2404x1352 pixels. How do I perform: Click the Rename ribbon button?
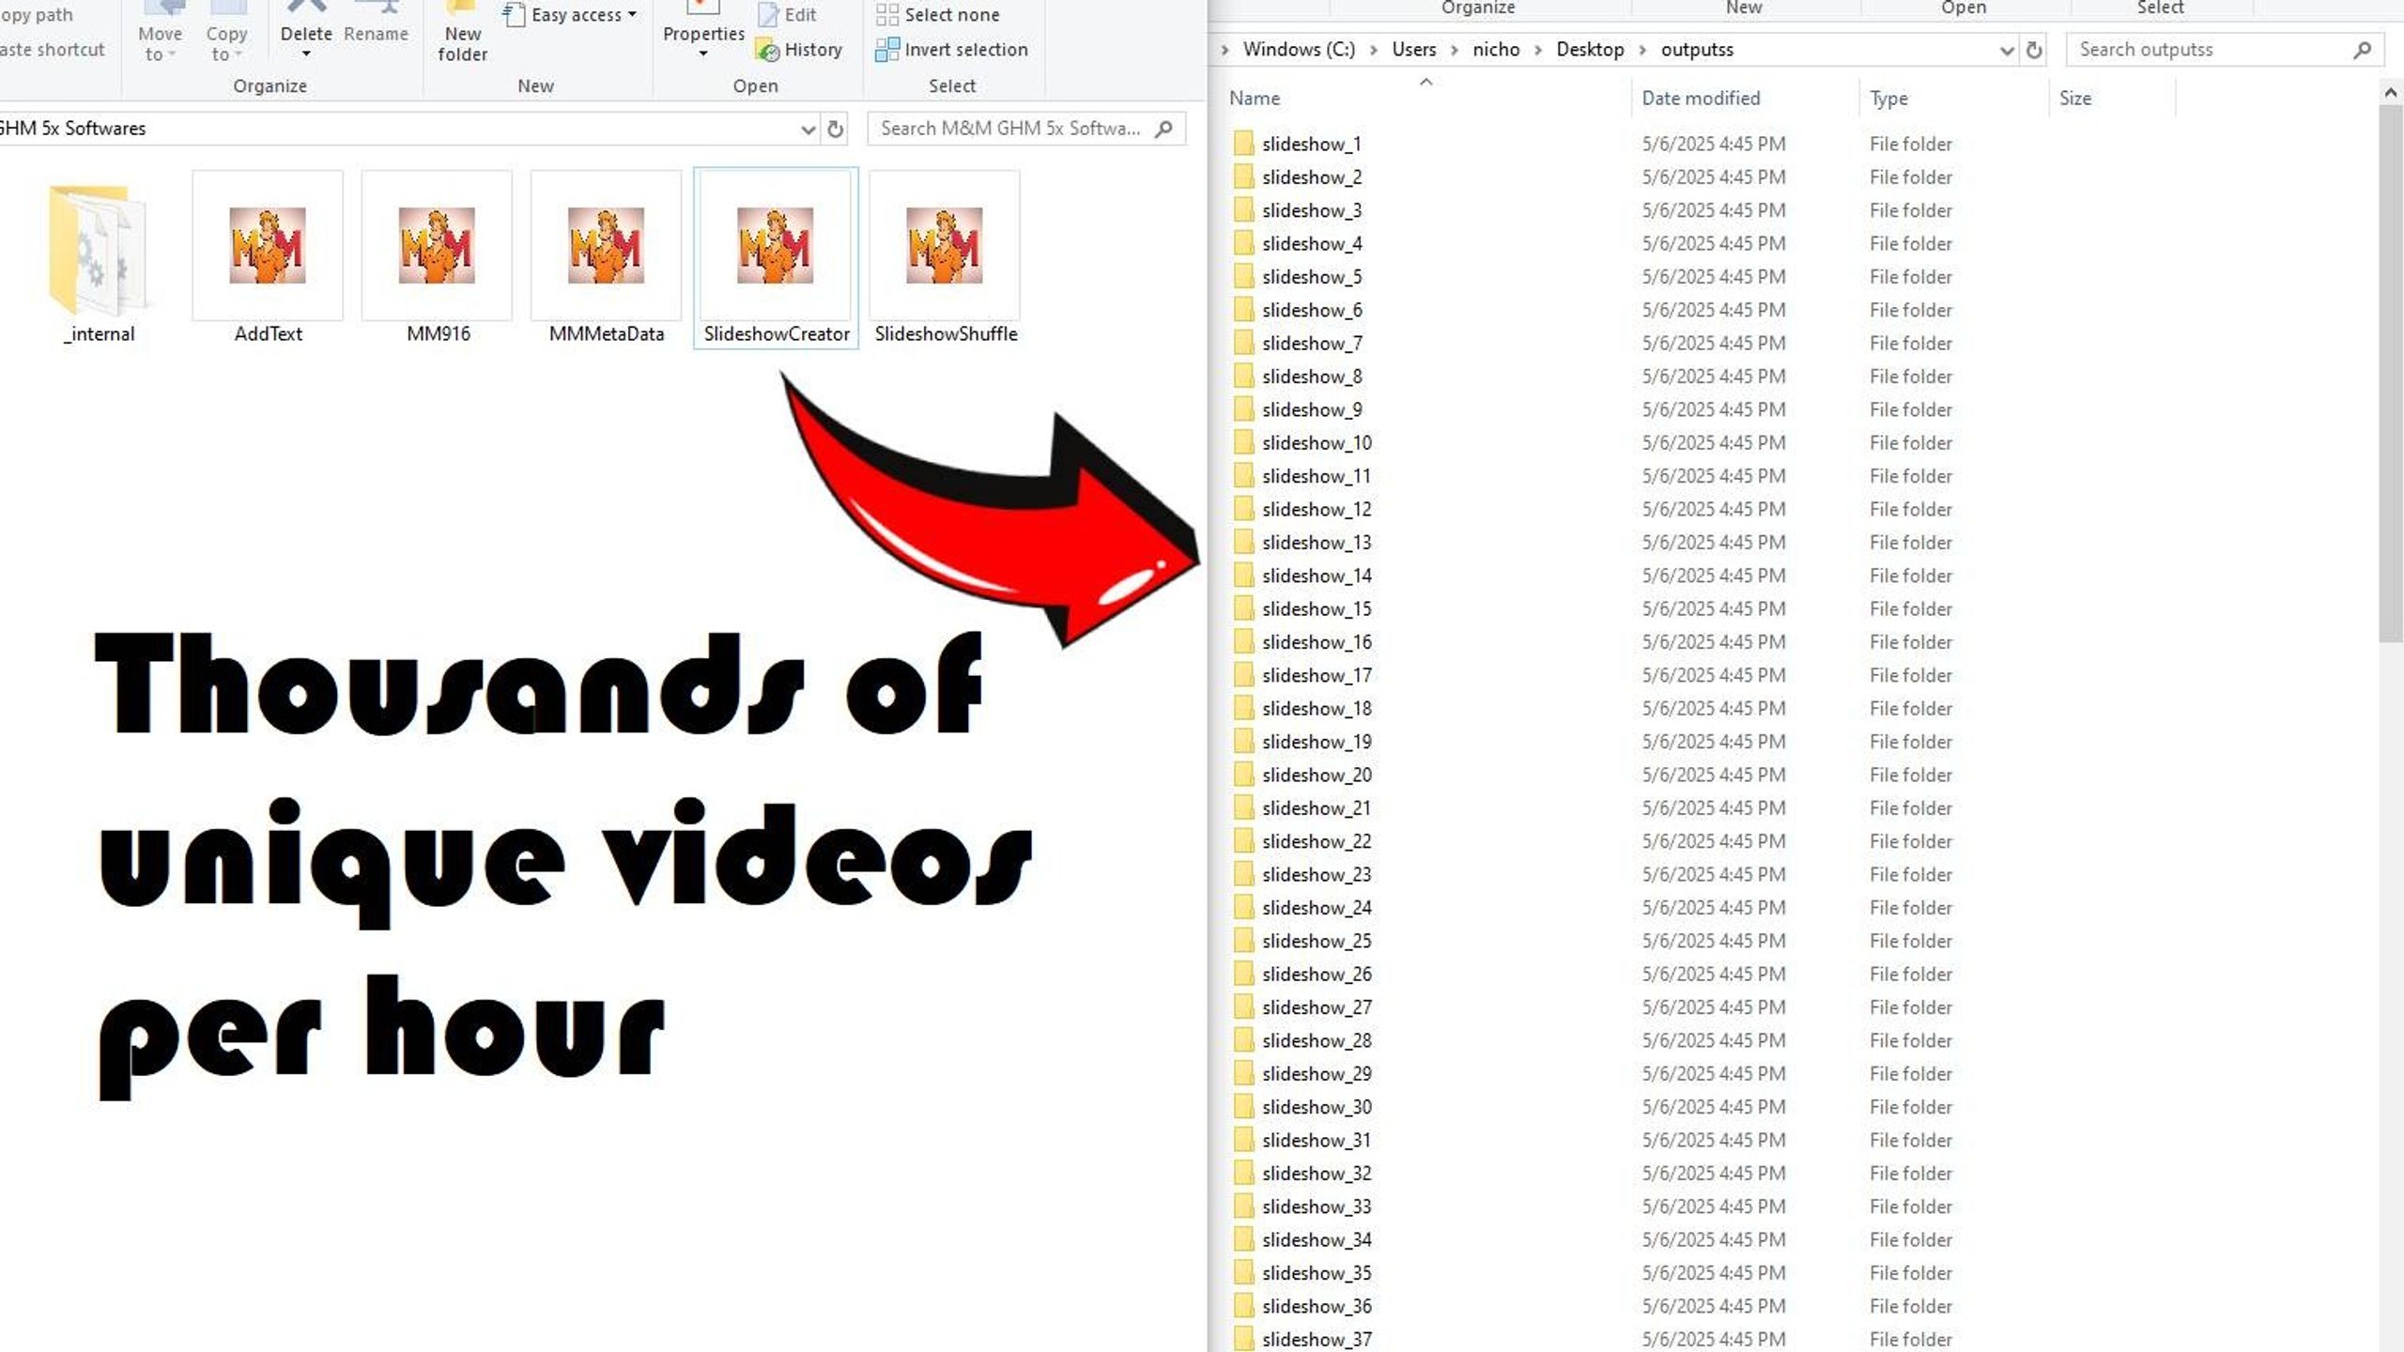(x=376, y=23)
